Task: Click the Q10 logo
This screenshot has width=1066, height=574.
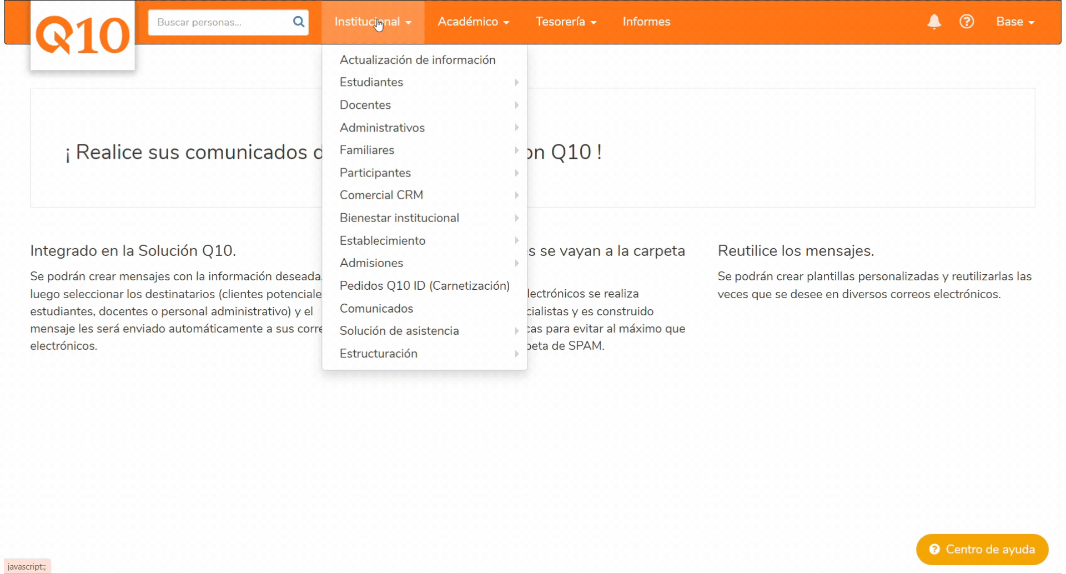Action: click(82, 35)
